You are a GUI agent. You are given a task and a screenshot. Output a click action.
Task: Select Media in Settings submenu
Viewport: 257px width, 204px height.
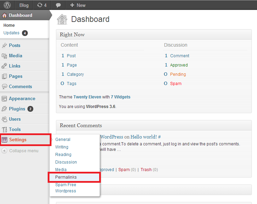click(x=61, y=170)
